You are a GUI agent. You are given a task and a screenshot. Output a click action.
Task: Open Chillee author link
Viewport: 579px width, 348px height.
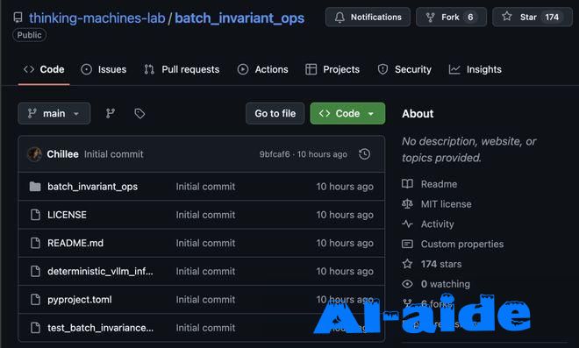(x=62, y=154)
